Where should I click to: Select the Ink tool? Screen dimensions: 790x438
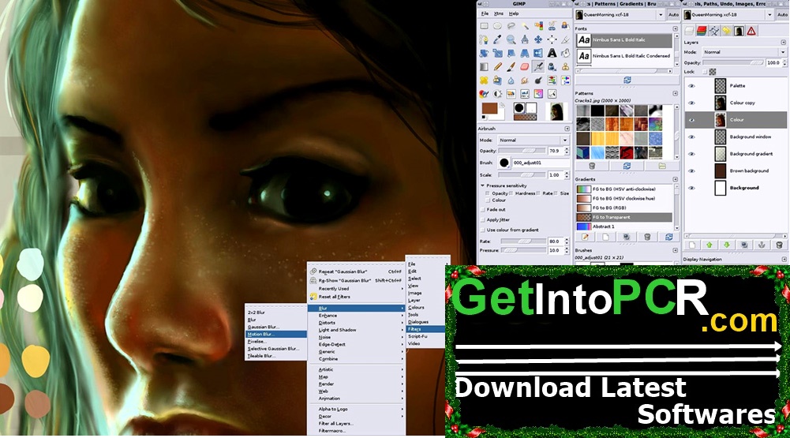(x=552, y=66)
